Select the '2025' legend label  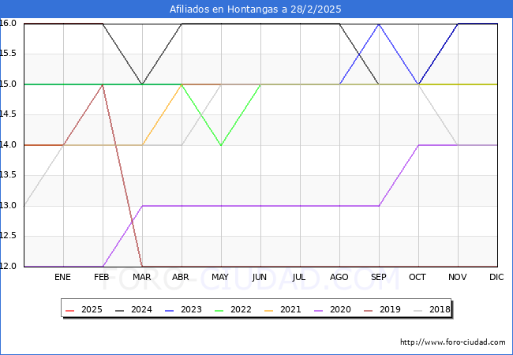pos(92,309)
